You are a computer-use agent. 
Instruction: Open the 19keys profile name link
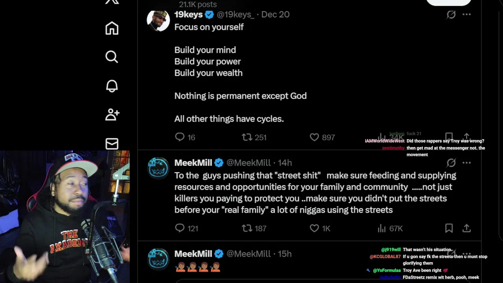pyautogui.click(x=189, y=15)
